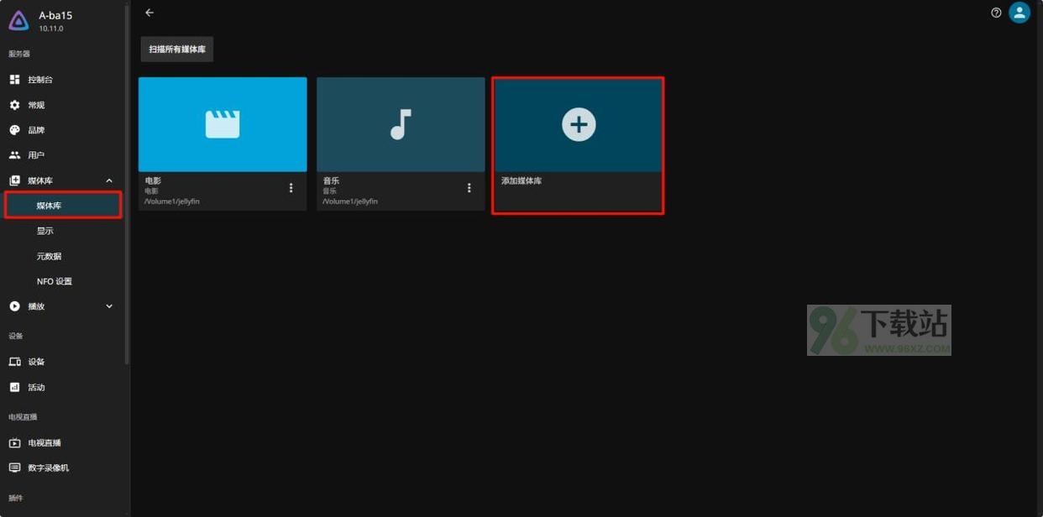
Task: Open 品牌 branding page
Action: click(x=36, y=130)
